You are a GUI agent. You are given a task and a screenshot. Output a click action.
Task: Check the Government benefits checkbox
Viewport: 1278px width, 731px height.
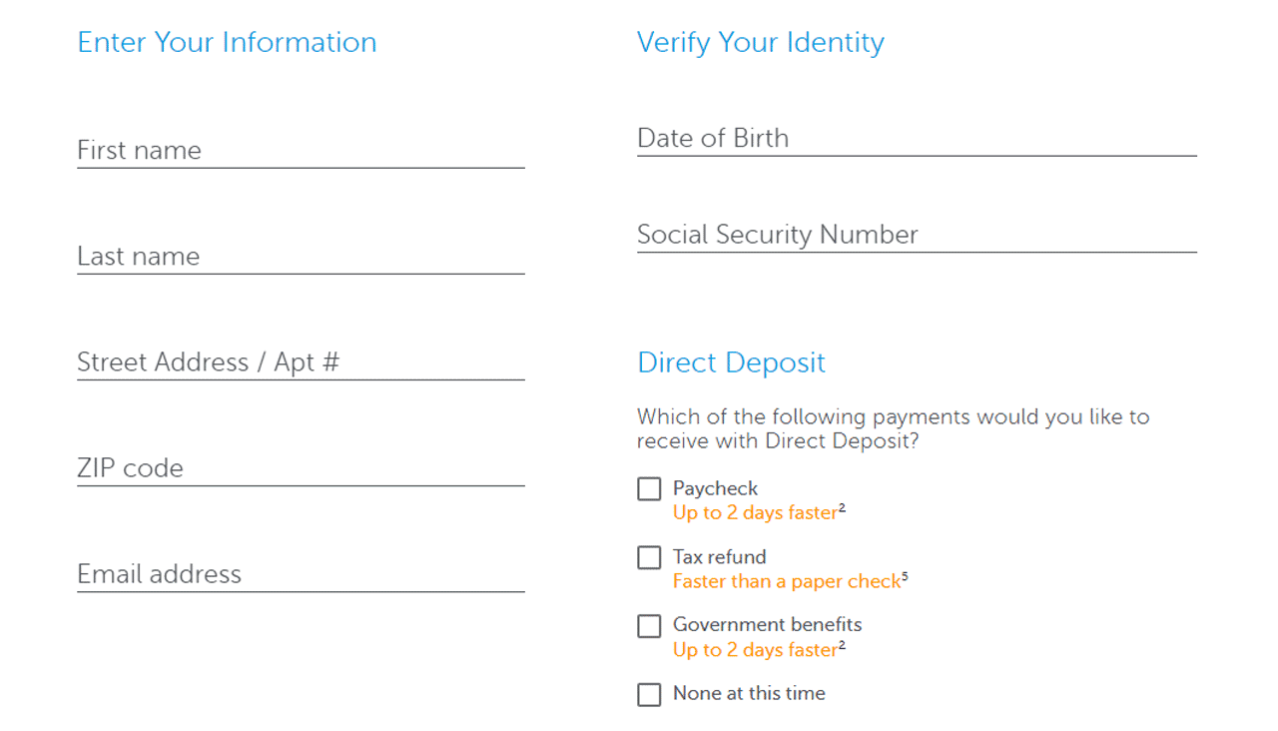[648, 626]
